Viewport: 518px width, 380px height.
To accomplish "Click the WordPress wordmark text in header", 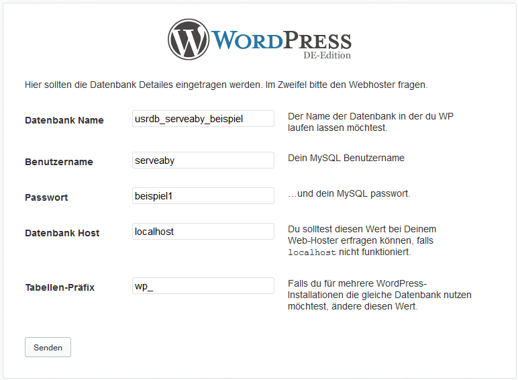I will tap(281, 40).
